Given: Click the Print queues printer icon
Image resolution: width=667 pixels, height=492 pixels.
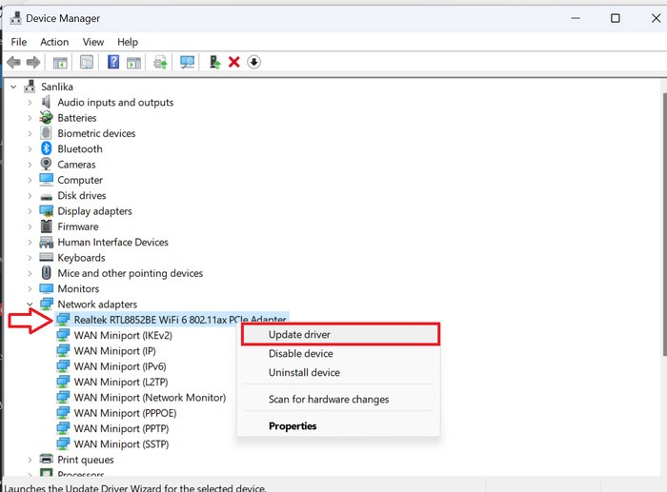Looking at the screenshot, I should (x=46, y=460).
